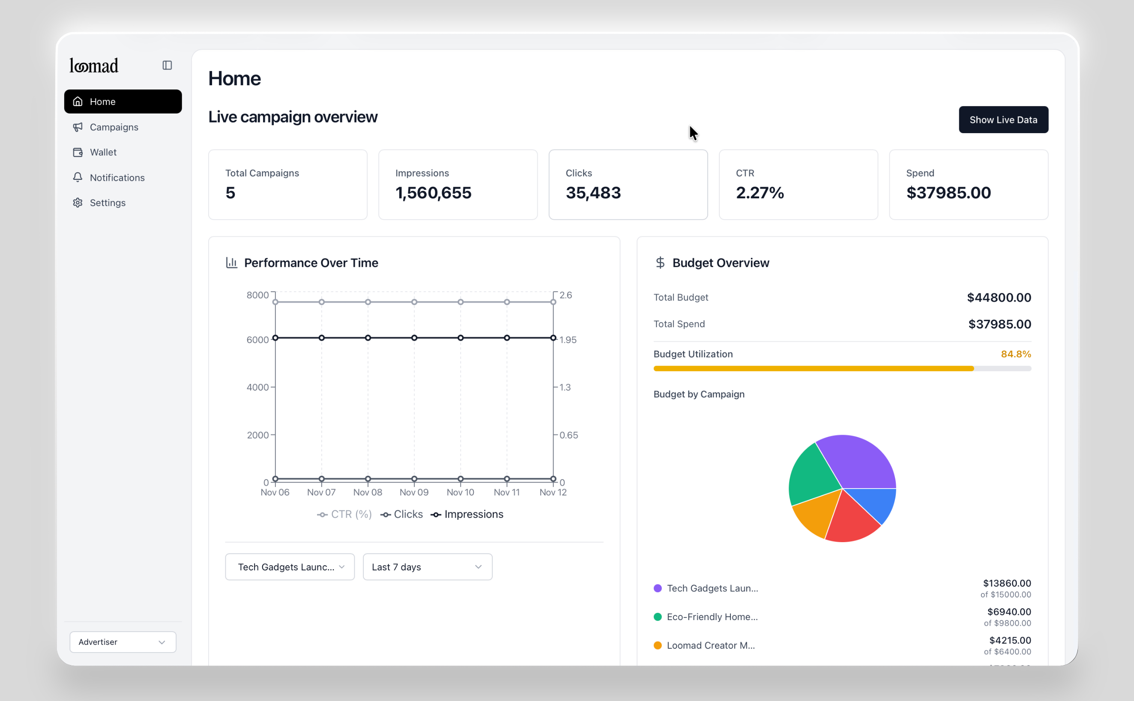Open the Tech Gadgets Launch campaign dropdown
Screen dimensions: 1134x701
(x=290, y=567)
